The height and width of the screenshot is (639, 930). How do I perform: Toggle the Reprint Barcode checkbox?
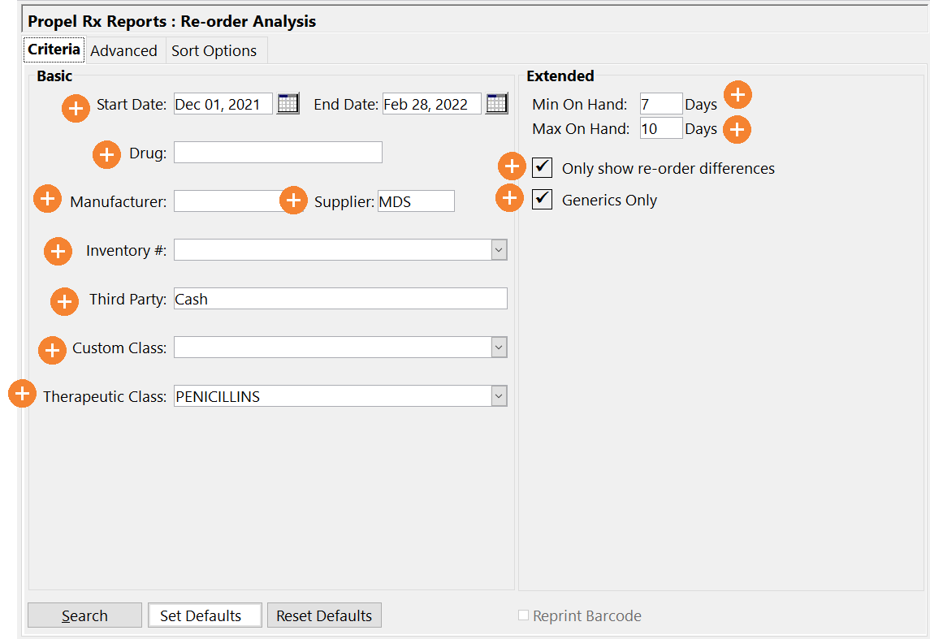click(524, 615)
